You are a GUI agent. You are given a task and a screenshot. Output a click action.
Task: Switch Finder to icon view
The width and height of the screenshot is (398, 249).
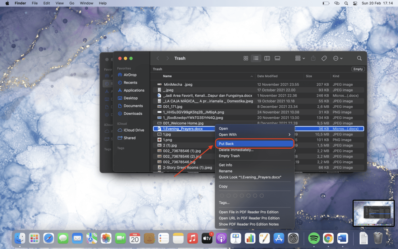coord(246,58)
